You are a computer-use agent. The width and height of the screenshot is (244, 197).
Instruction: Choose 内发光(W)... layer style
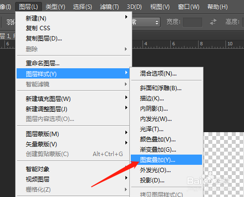click(x=166, y=119)
